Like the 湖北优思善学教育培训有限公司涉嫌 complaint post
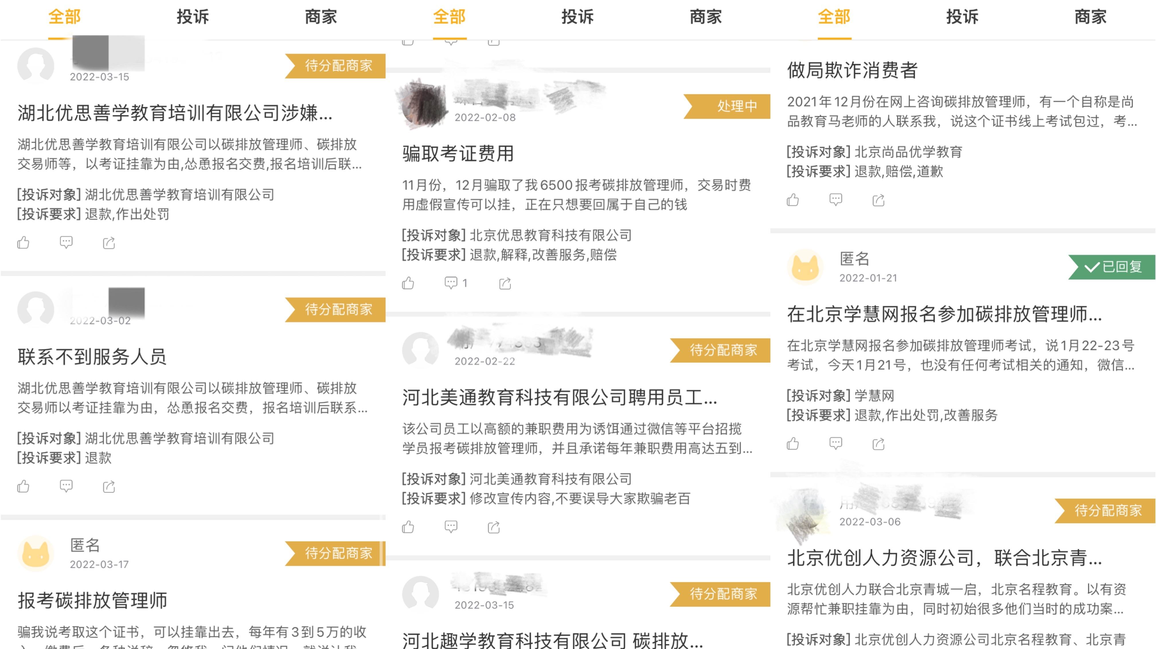Viewport: 1156px width, 649px height. [23, 243]
